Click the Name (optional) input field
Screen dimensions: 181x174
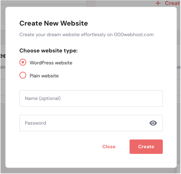click(91, 98)
